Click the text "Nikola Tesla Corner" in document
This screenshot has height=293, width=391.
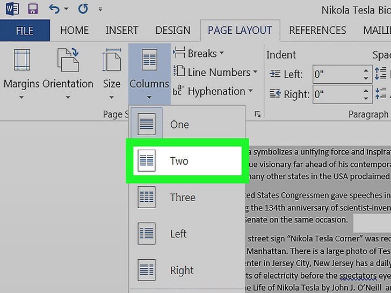[325, 238]
